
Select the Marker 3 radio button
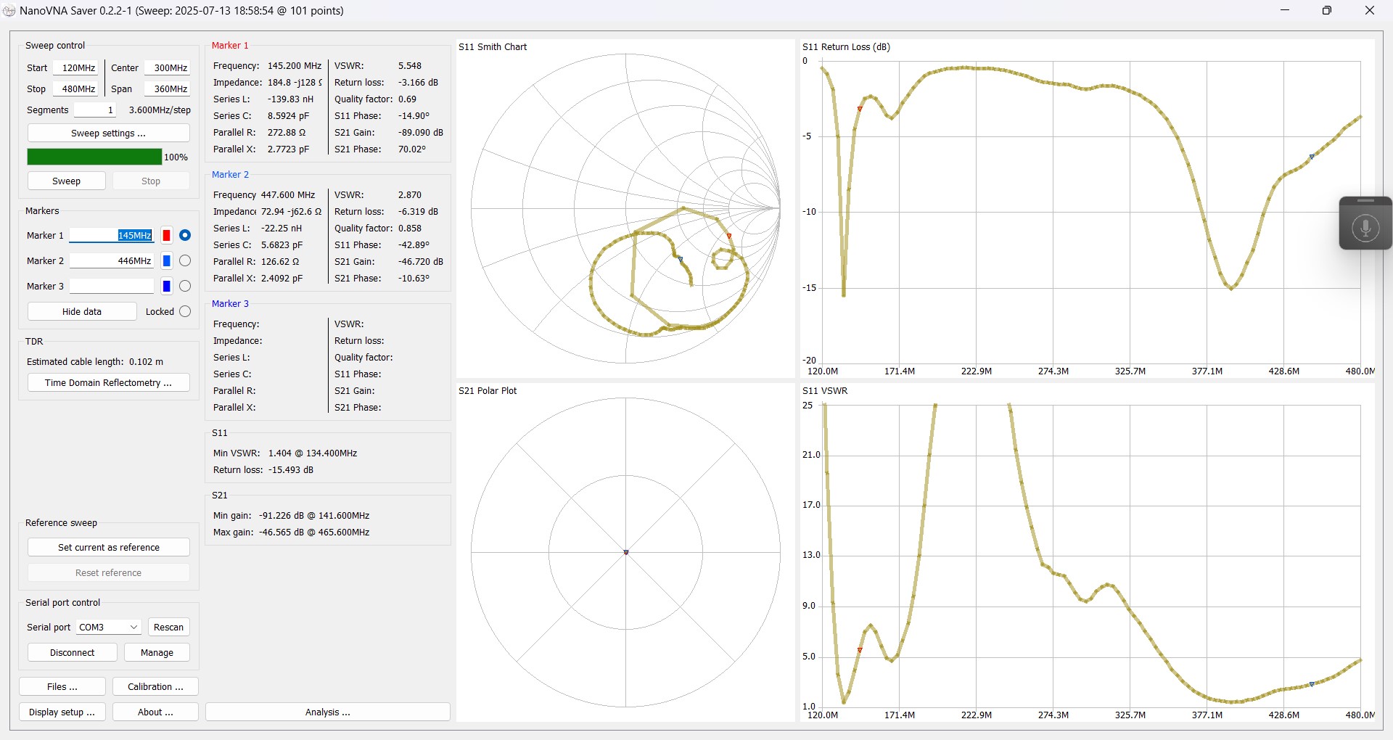185,286
